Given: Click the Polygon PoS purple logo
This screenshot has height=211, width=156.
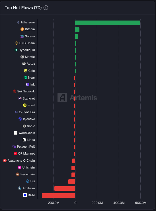Looking at the screenshot, I should coord(14,147).
